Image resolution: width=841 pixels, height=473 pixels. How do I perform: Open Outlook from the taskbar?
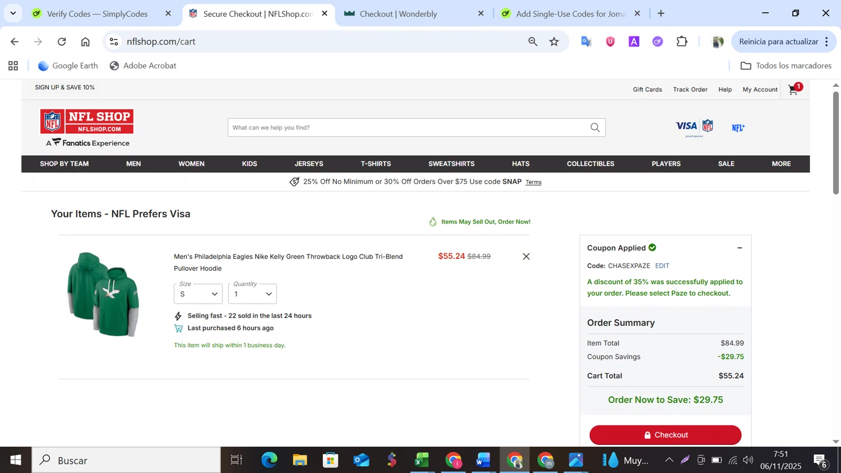(361, 460)
